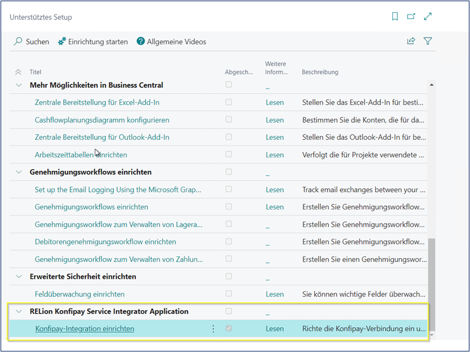Viewport: 470px width, 352px height.
Task: Click the bookmark icon in the header
Action: tap(395, 17)
